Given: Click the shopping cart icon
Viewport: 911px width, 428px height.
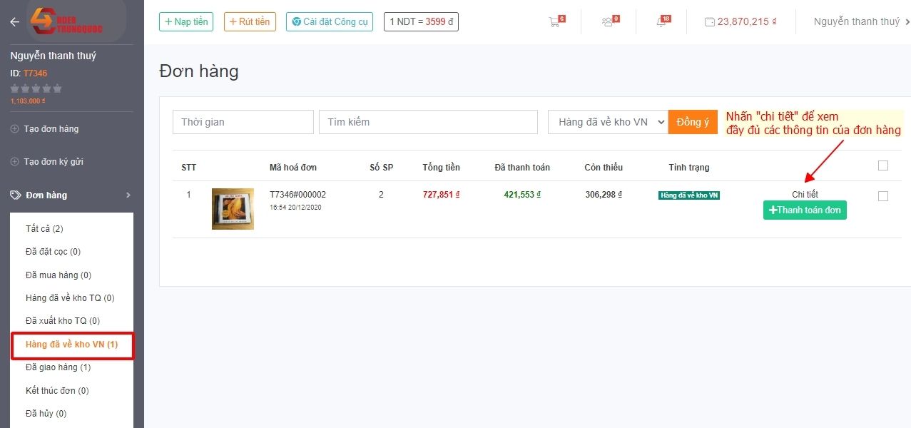Looking at the screenshot, I should click(x=554, y=22).
